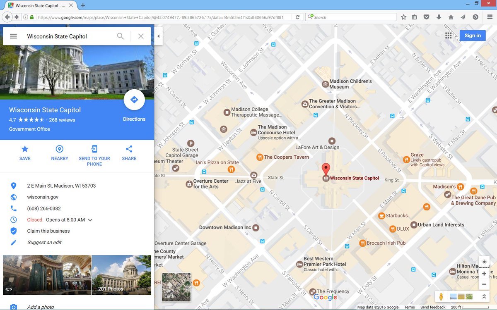The image size is (497, 310).
Task: Switch to Earth satellite view
Action: pyautogui.click(x=176, y=287)
